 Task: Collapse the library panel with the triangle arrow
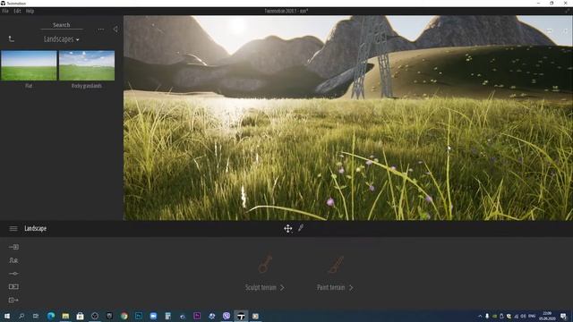pos(115,29)
